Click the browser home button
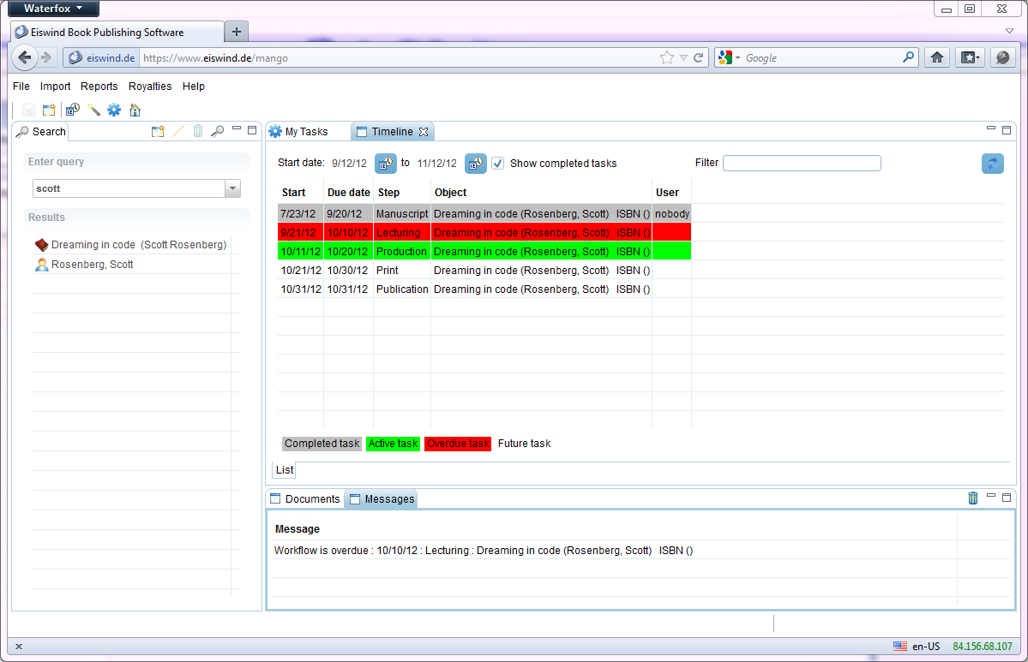This screenshot has height=662, width=1028. click(x=937, y=57)
